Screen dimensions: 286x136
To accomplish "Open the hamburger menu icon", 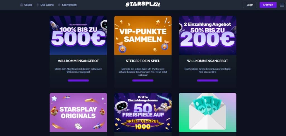I will pyautogui.click(x=282, y=5).
